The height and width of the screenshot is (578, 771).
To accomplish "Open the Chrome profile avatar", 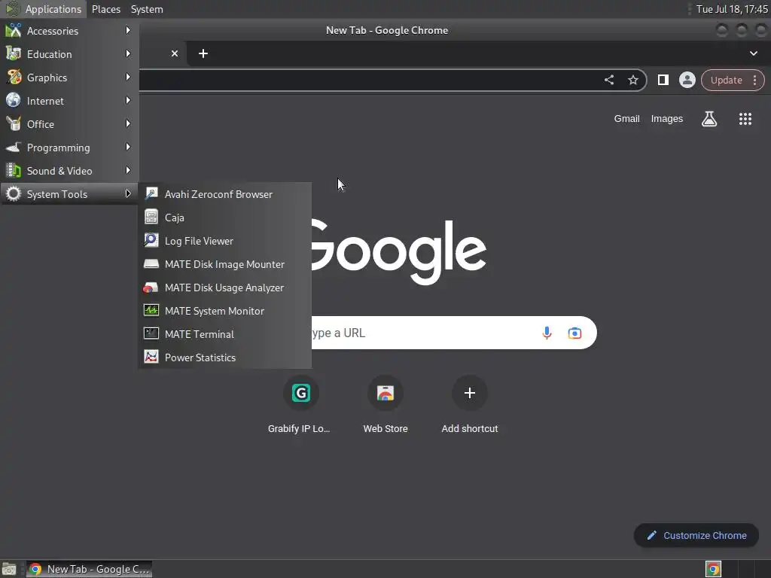I will [x=687, y=80].
